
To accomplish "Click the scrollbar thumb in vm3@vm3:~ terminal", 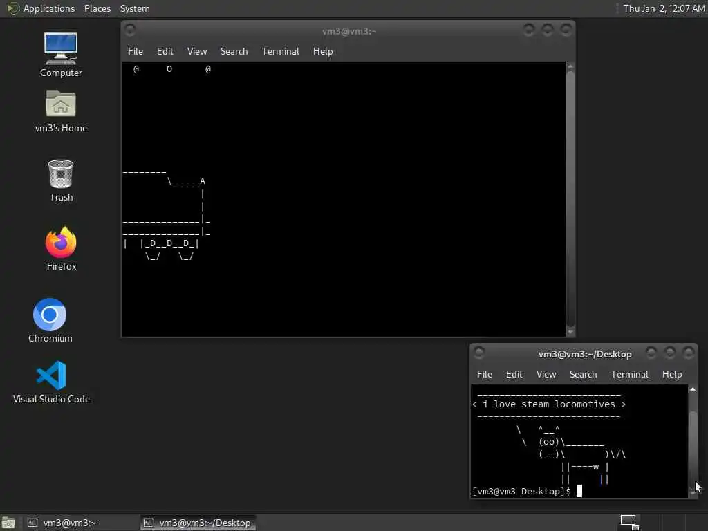I will click(570, 198).
